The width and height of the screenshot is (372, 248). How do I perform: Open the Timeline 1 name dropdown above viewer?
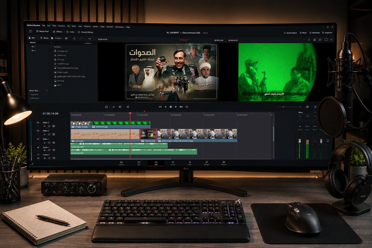[185, 40]
